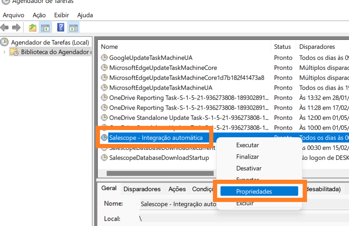
Task: Click the clock icon of MicrosoftEdgeUpdateTaskMachineCore1d7b182f41473a8
Action: pyautogui.click(x=104, y=77)
